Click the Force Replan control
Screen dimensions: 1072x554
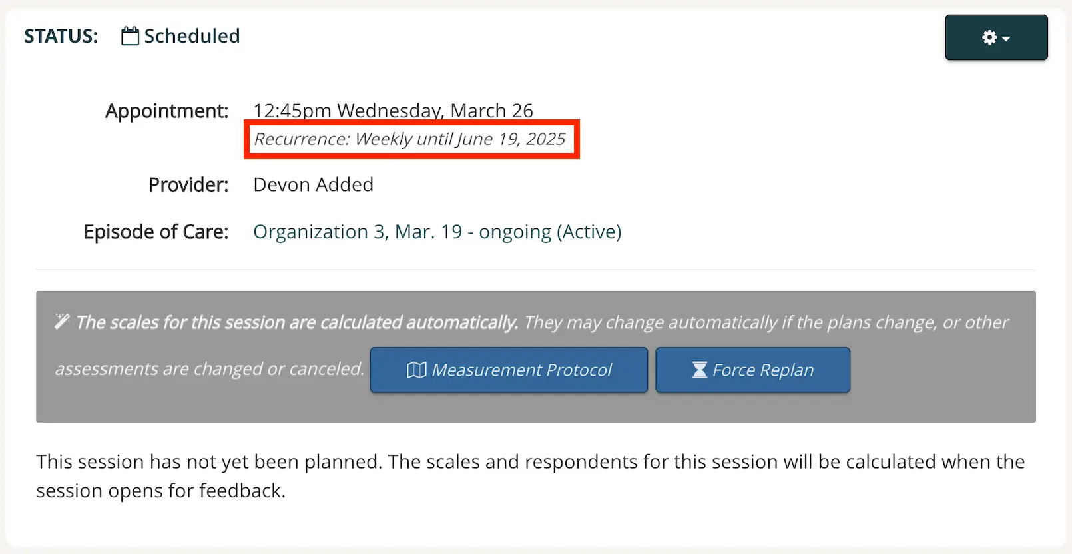(752, 370)
